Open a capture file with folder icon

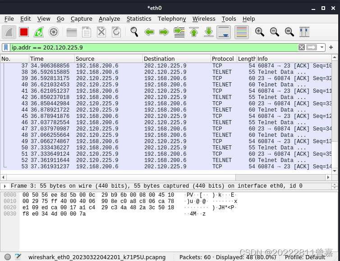coord(72,32)
